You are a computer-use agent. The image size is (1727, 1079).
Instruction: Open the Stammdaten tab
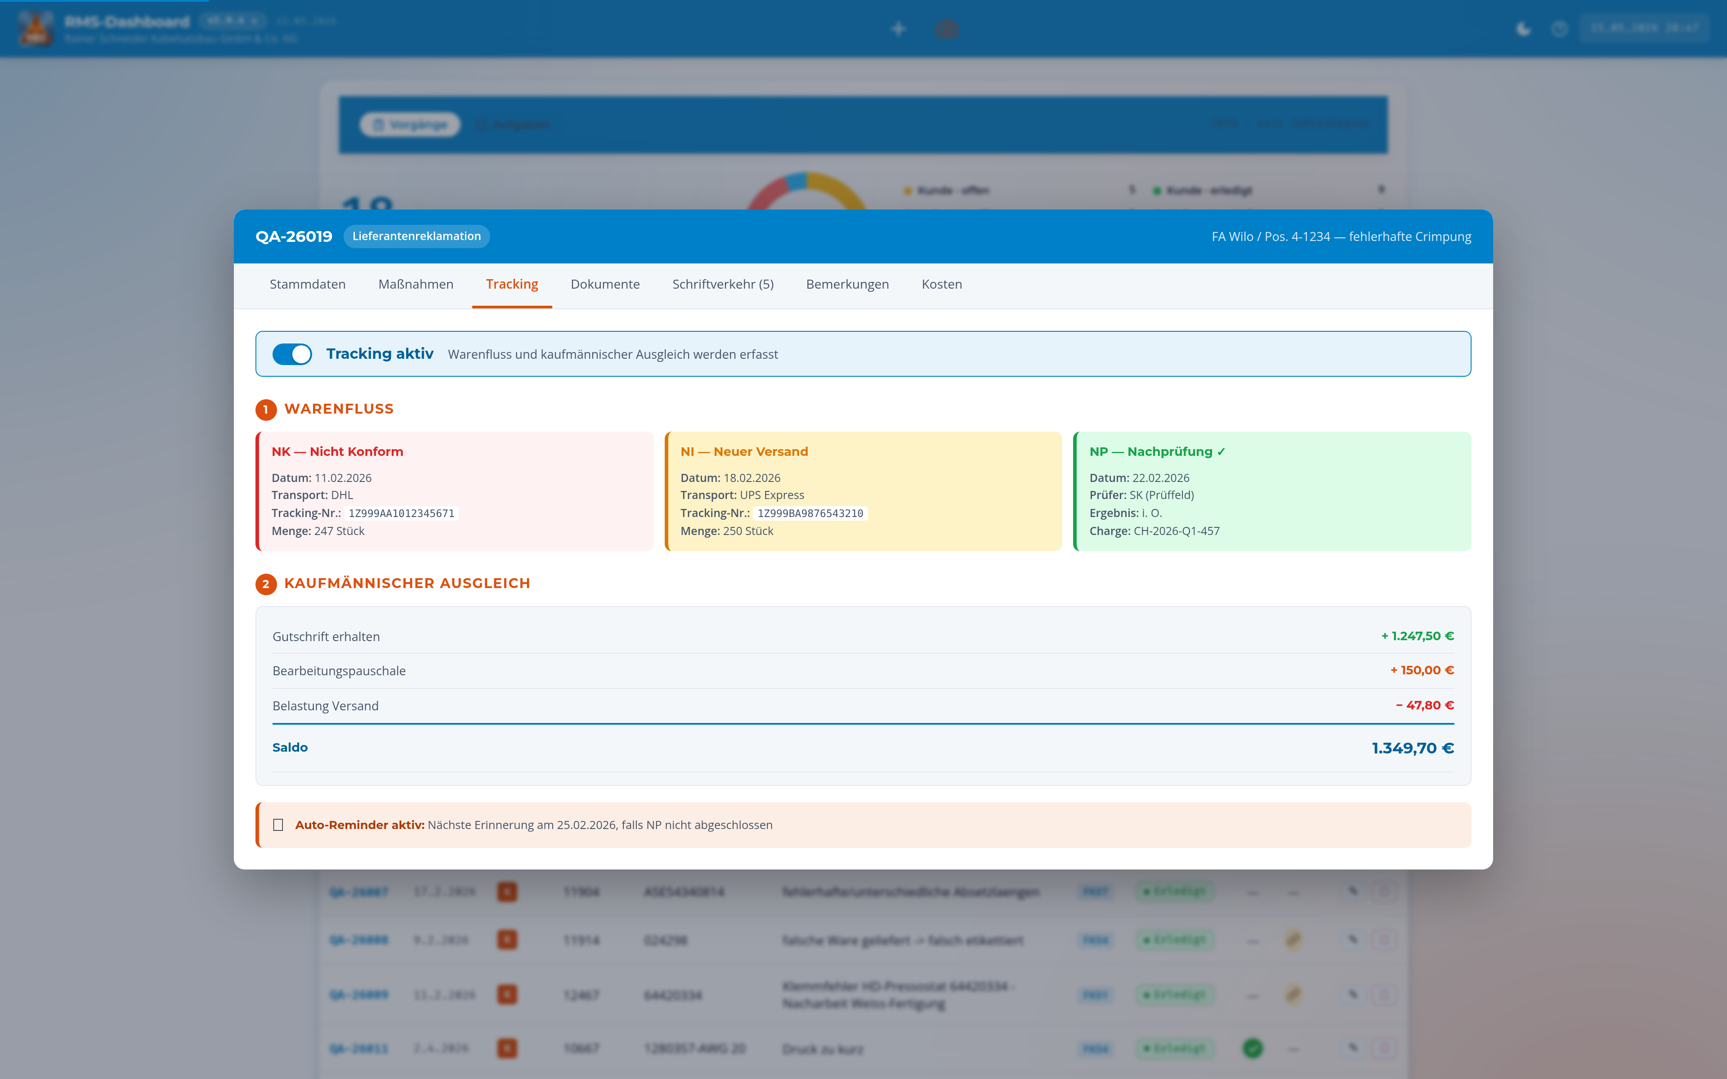308,284
